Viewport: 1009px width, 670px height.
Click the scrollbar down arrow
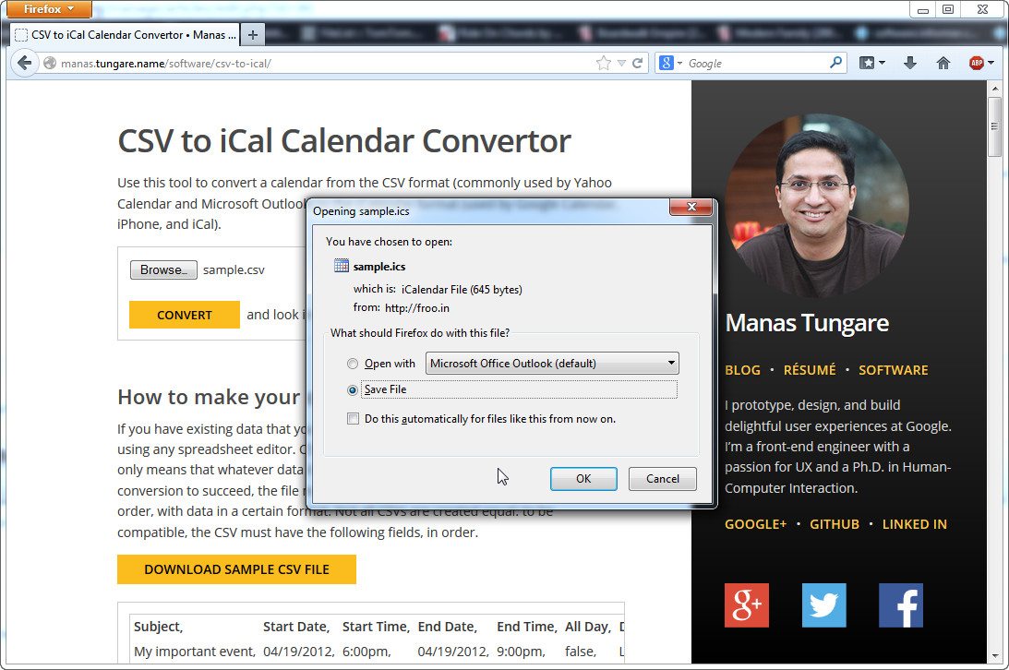(995, 656)
